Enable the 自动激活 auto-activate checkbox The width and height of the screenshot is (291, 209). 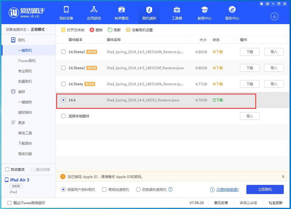pos(7,169)
